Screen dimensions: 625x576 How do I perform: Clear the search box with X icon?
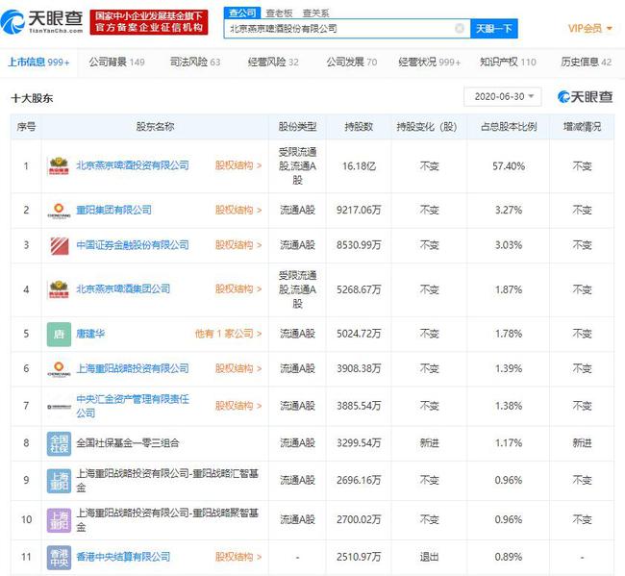tap(459, 29)
